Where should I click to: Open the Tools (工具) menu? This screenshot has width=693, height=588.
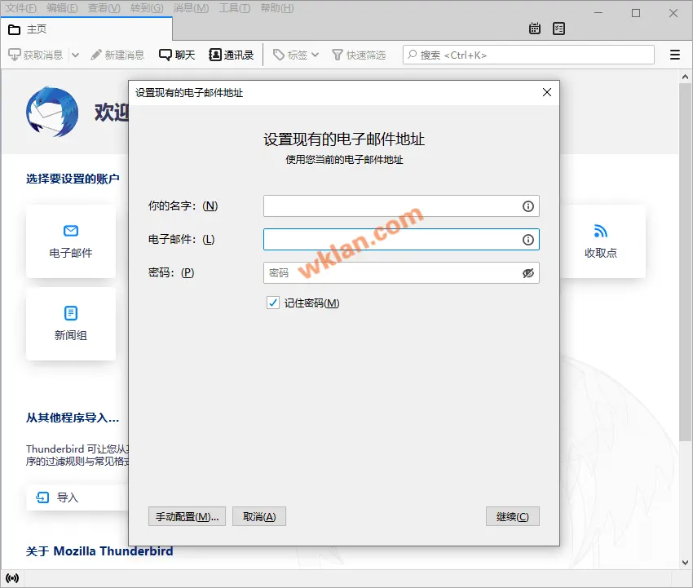[x=235, y=8]
